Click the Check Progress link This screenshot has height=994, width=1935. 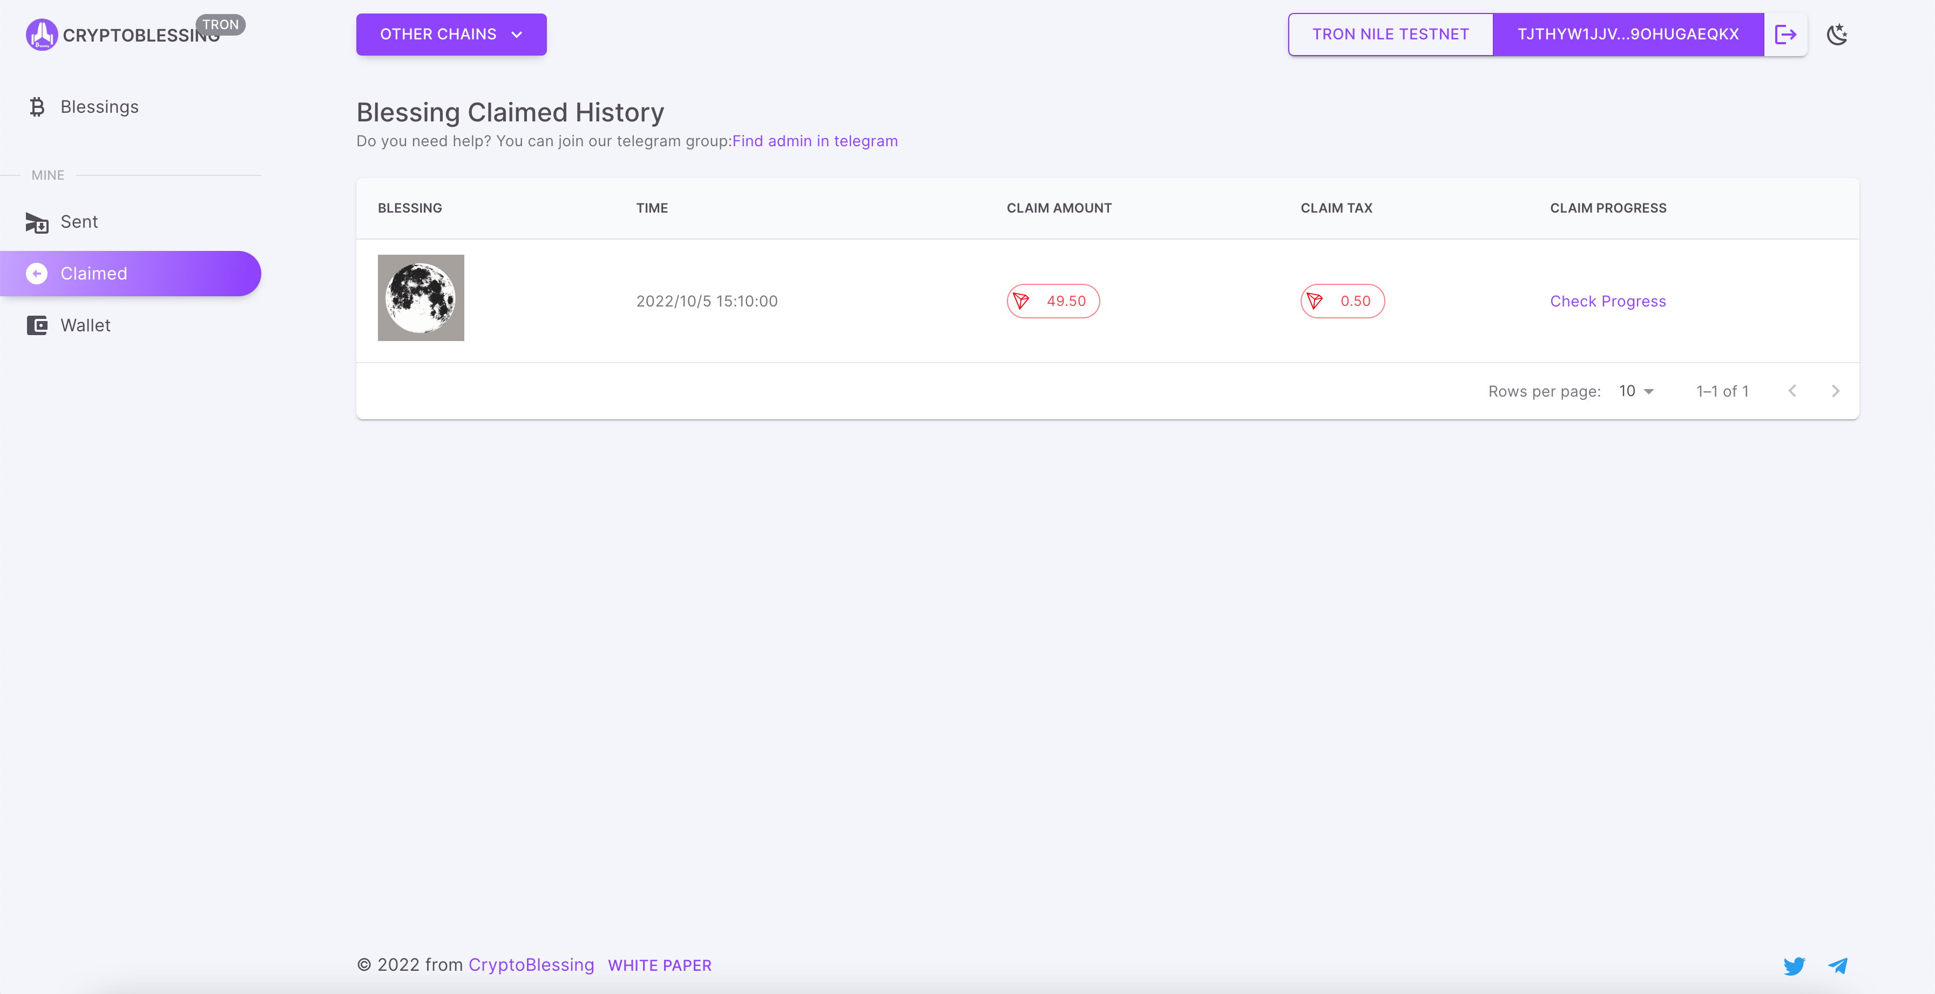point(1607,301)
